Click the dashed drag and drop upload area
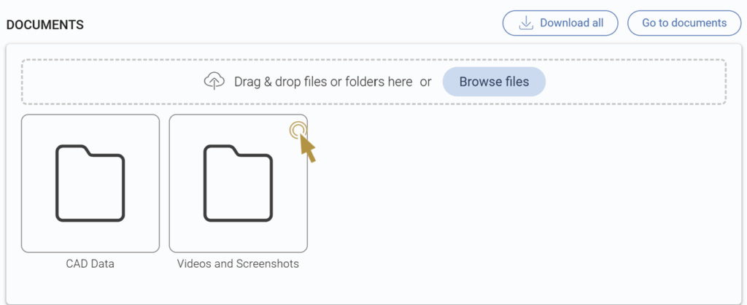The width and height of the screenshot is (747, 305). (x=373, y=82)
